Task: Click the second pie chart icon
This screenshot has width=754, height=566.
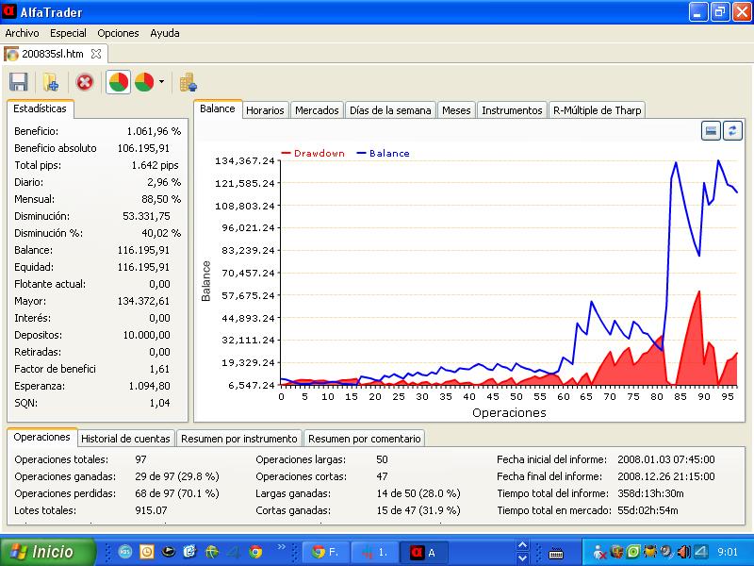Action: (x=144, y=82)
